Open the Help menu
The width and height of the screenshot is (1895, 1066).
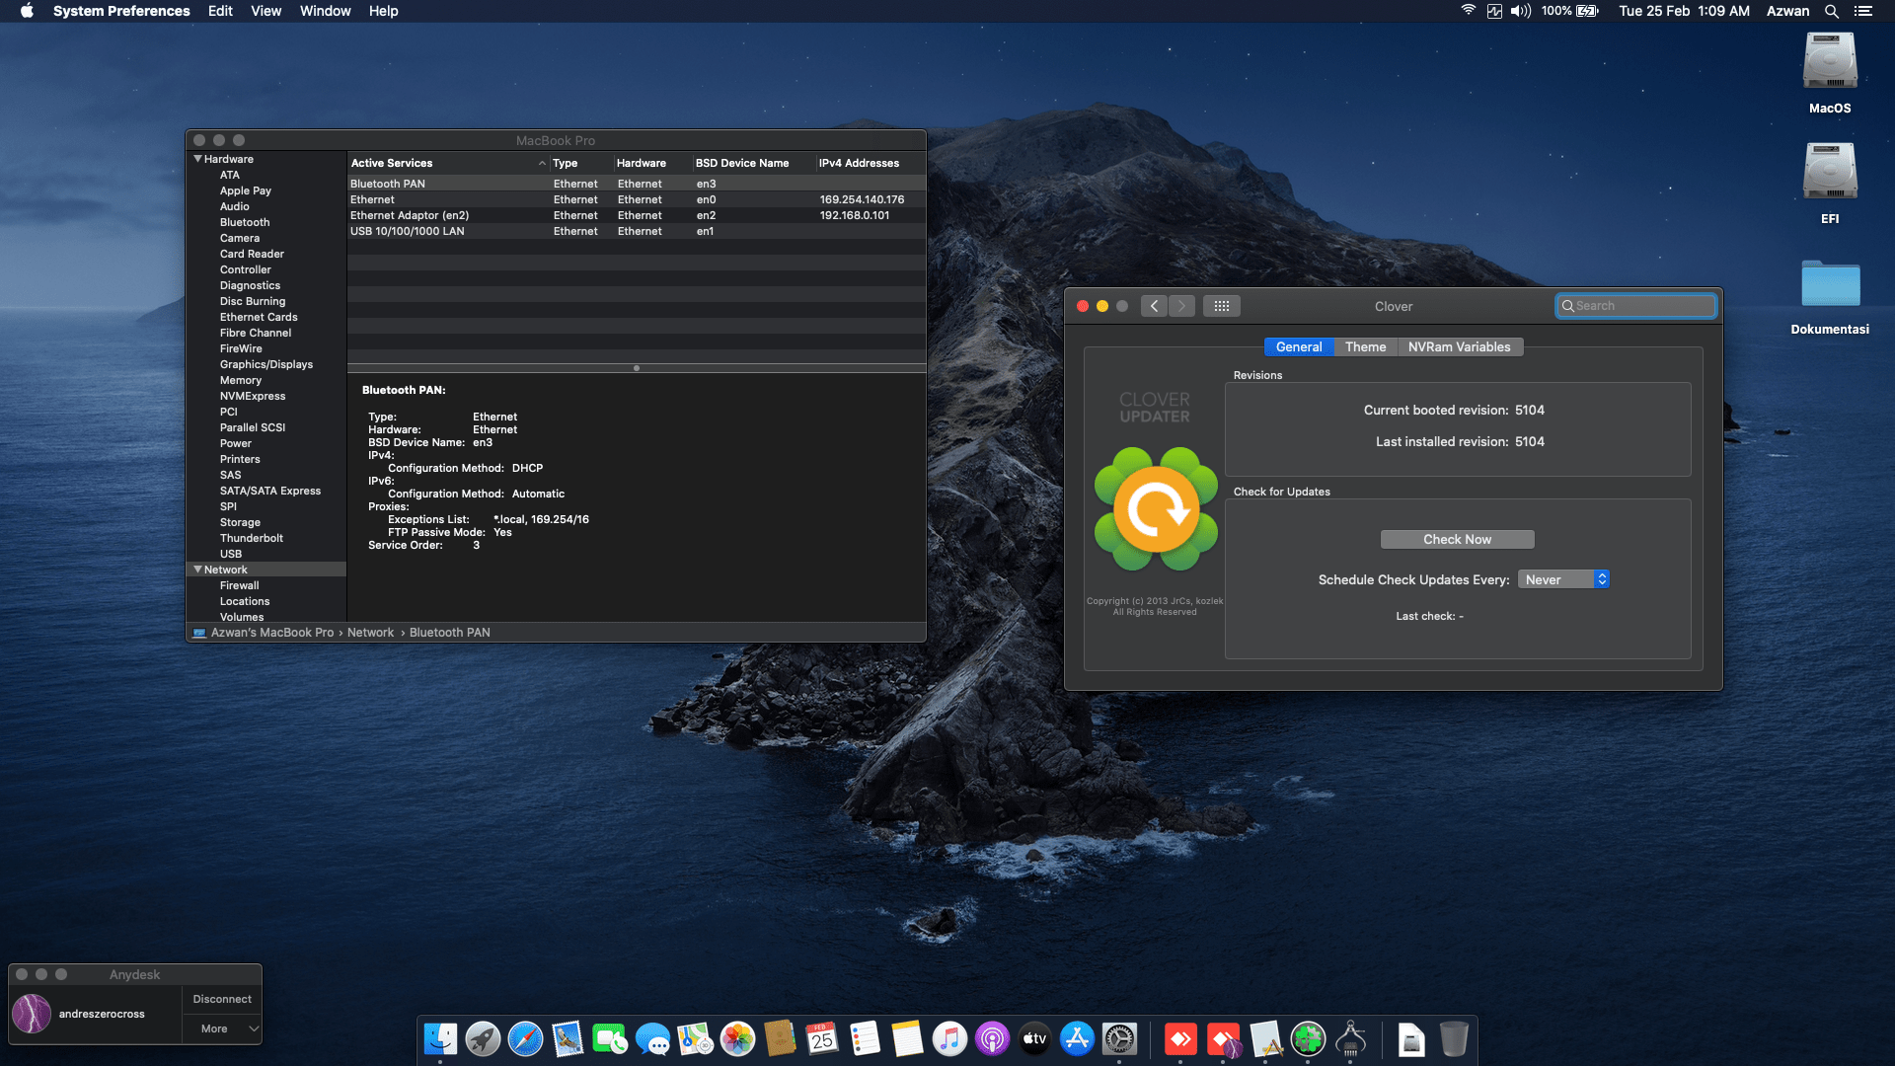click(383, 11)
